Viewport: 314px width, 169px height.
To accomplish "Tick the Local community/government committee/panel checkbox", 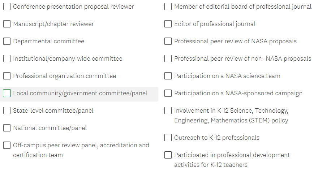I will [x=7, y=93].
